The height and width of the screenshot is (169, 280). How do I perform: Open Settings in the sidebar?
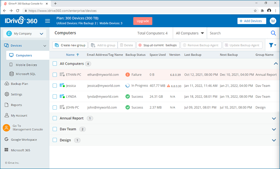pyautogui.click(x=16, y=94)
